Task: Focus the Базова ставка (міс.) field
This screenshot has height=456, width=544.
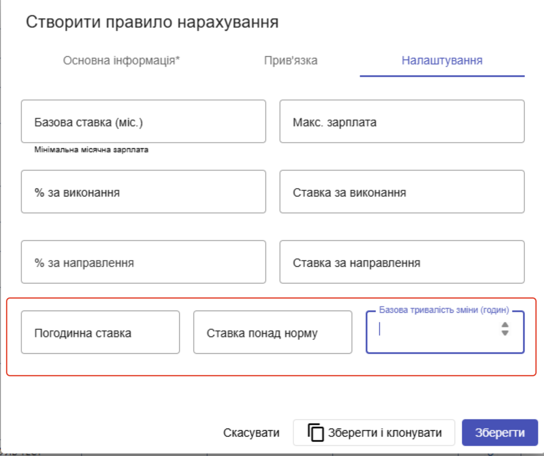Action: point(143,122)
